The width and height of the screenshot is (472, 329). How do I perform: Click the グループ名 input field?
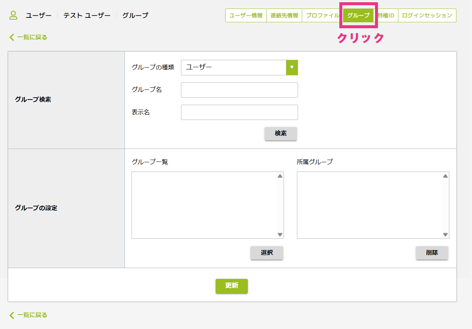pyautogui.click(x=239, y=90)
